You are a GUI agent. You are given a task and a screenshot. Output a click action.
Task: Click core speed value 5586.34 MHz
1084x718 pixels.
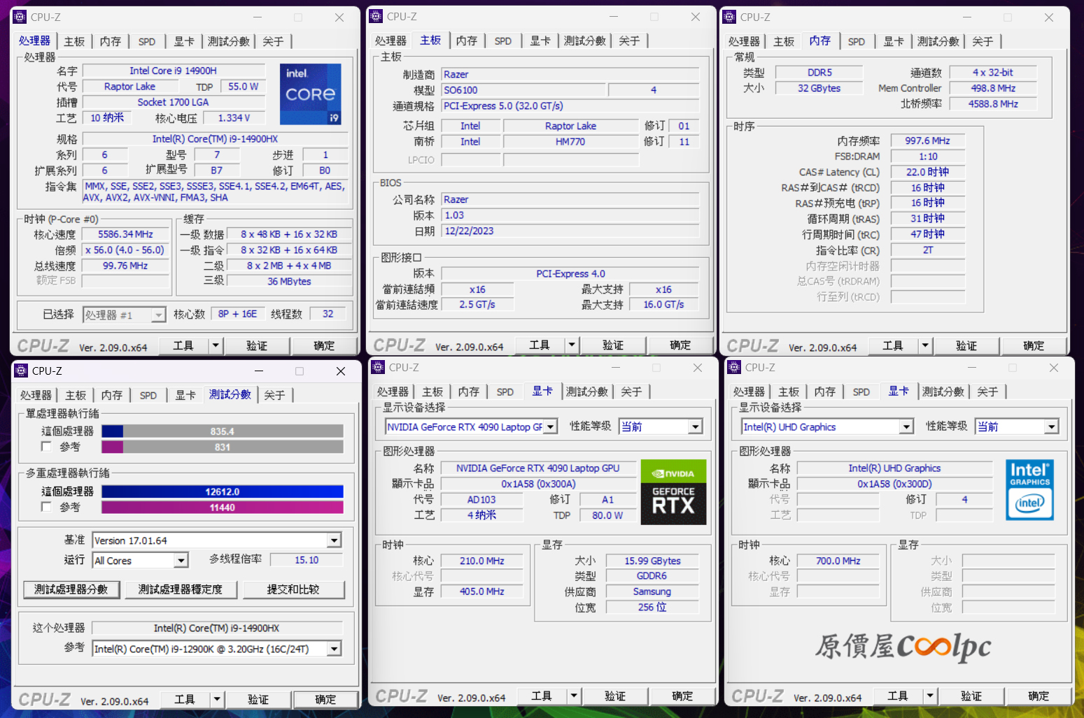point(126,234)
